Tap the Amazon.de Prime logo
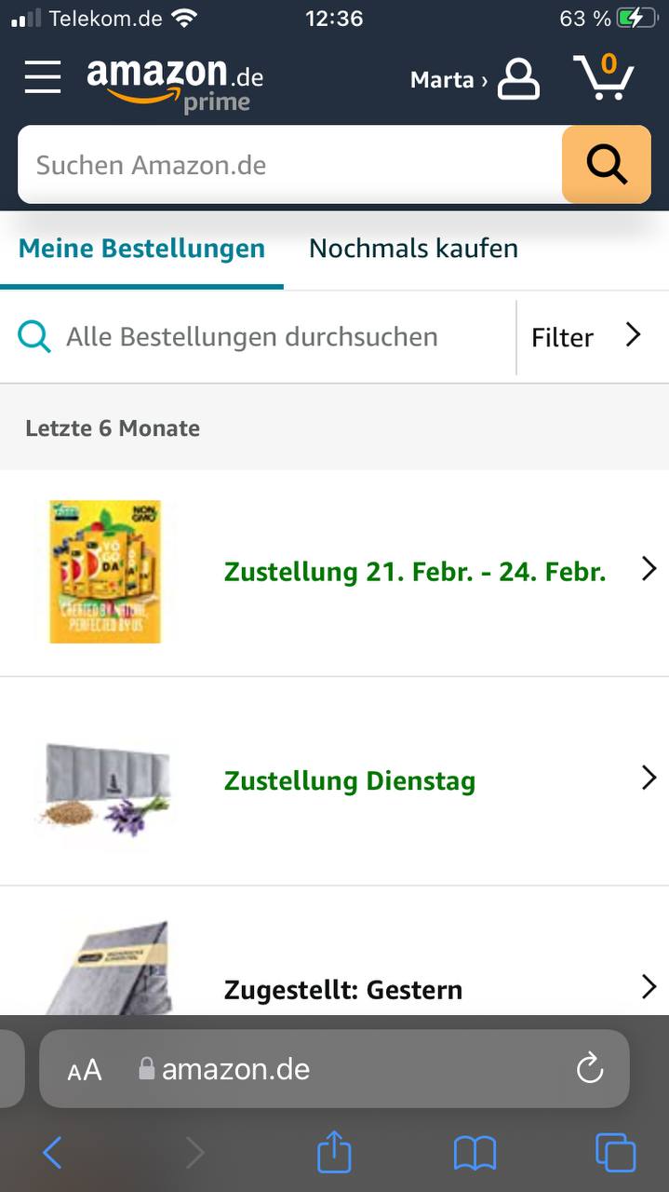The height and width of the screenshot is (1192, 669). point(175,83)
